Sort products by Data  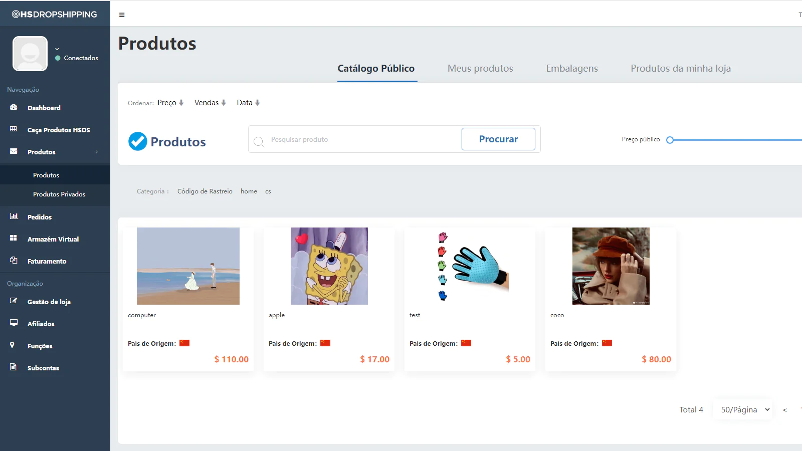[x=248, y=103]
